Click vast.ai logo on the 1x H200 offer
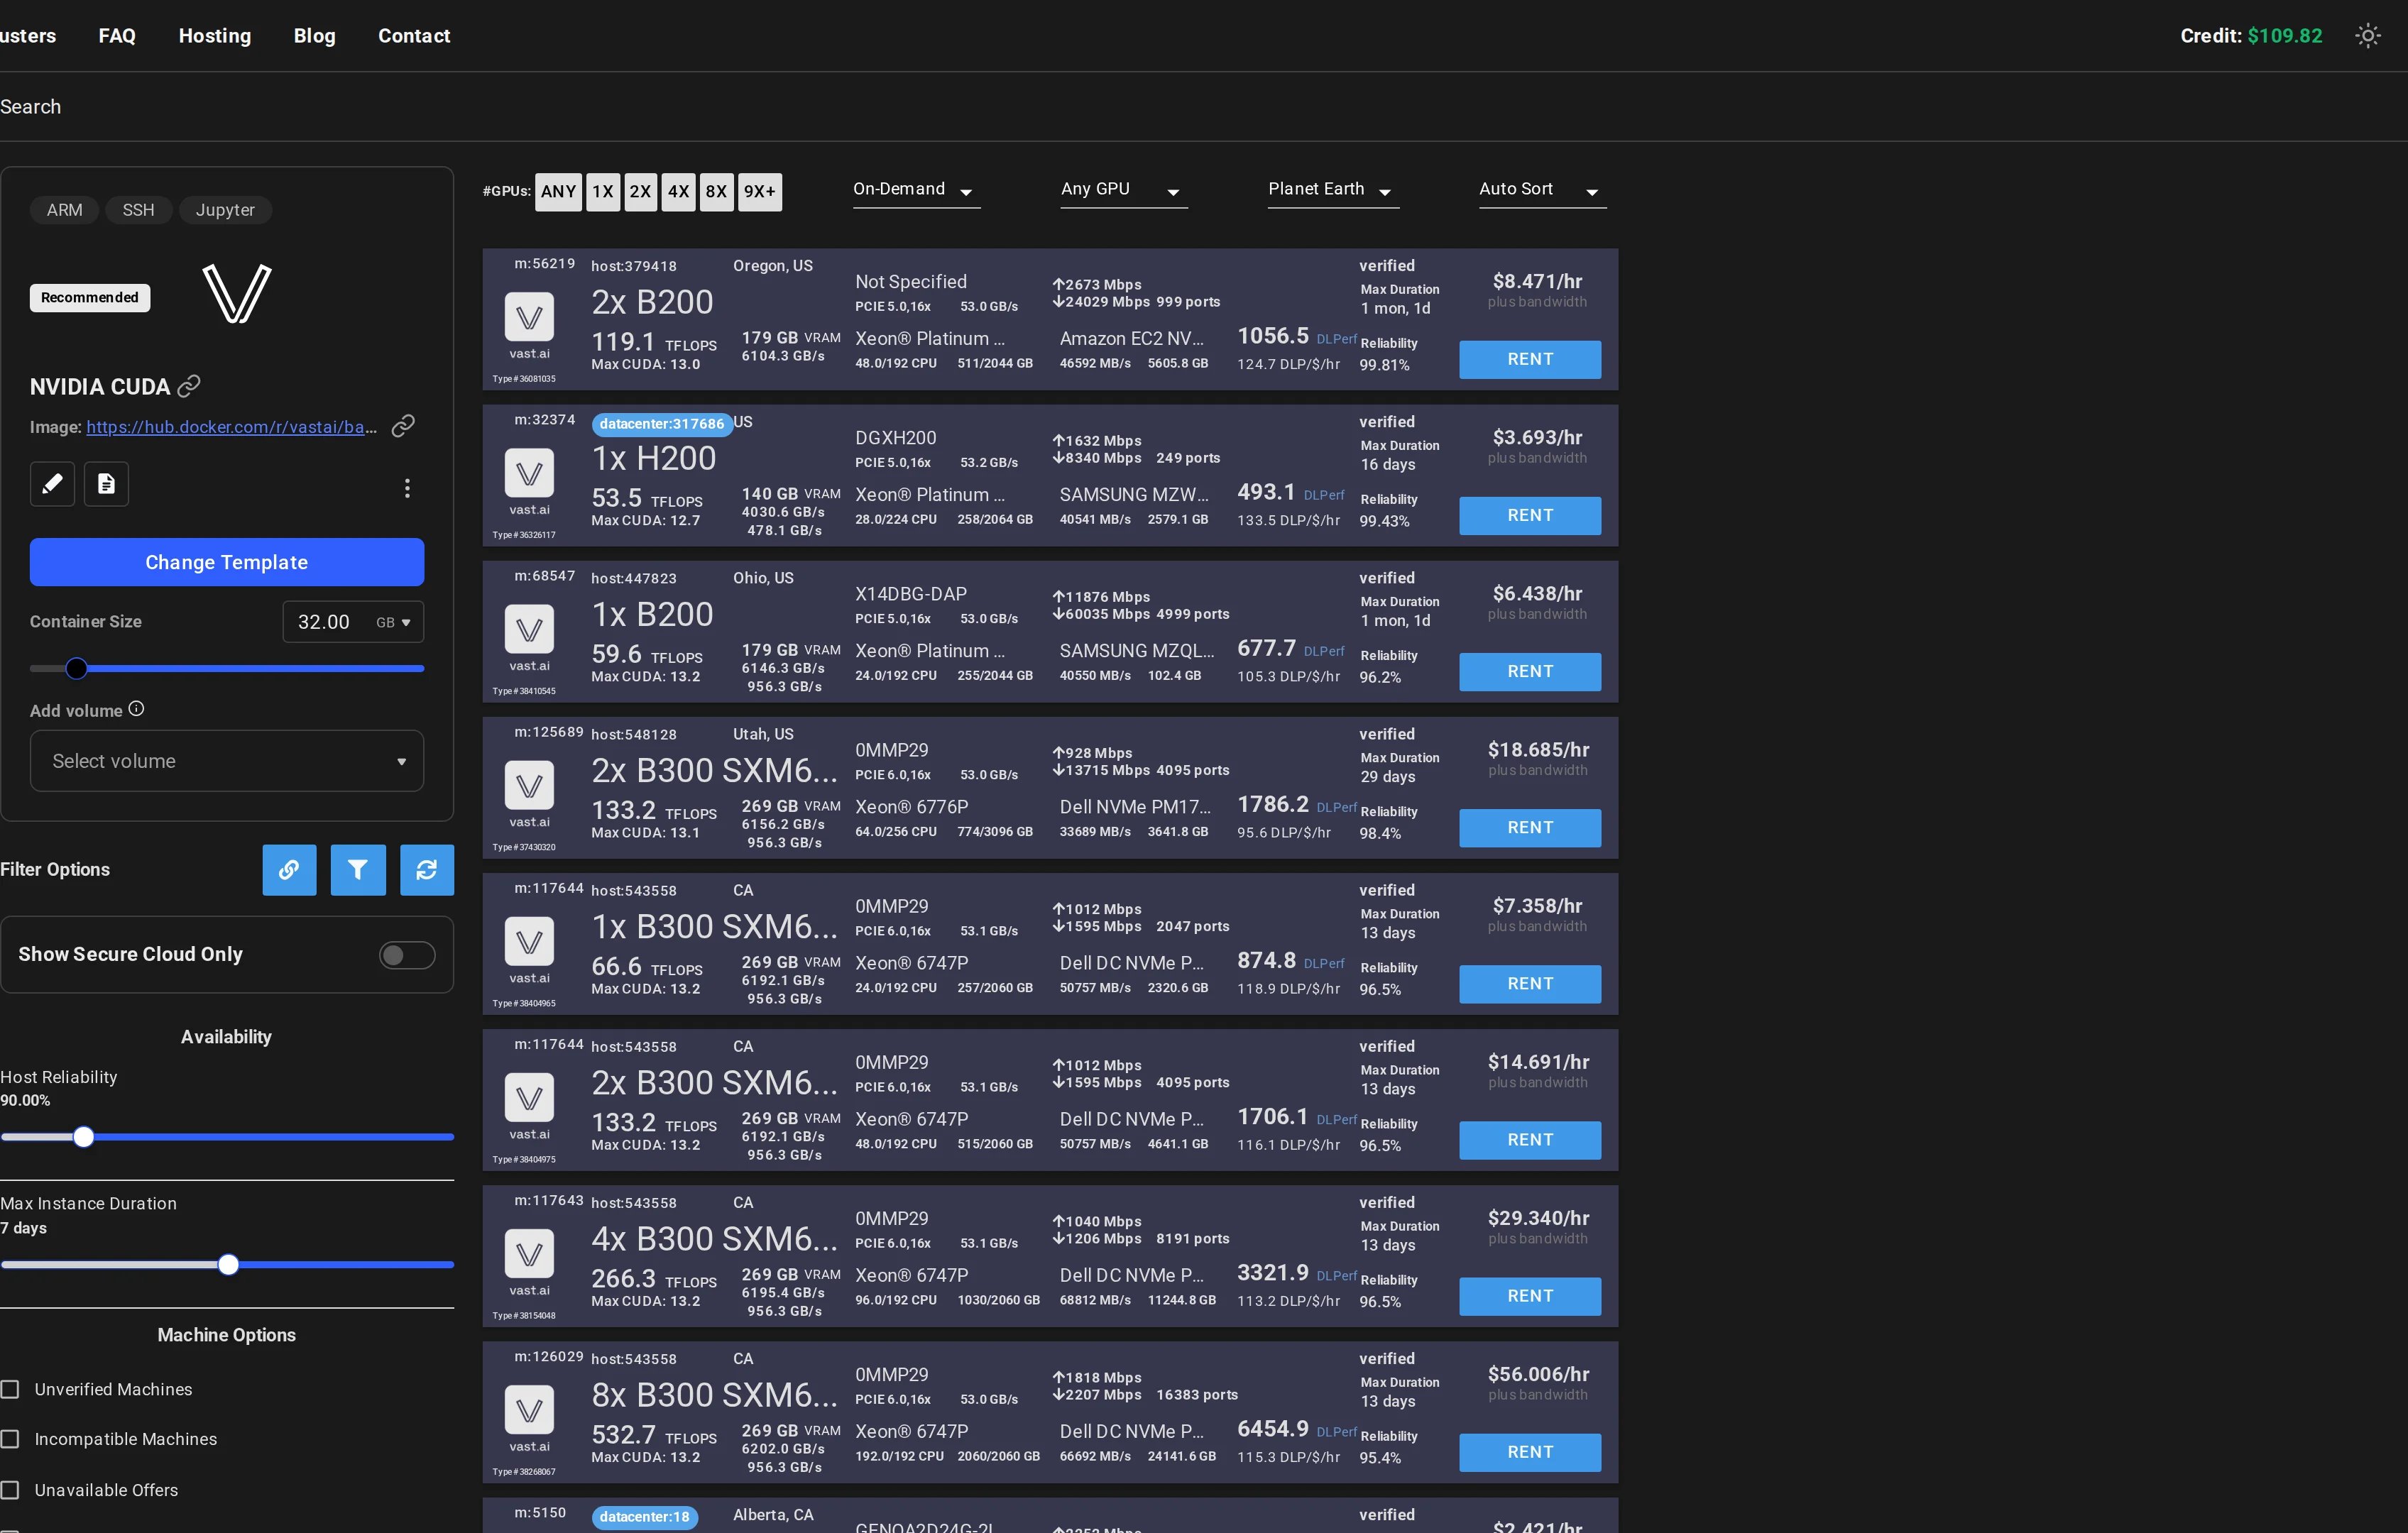Viewport: 2408px width, 1533px height. point(529,474)
